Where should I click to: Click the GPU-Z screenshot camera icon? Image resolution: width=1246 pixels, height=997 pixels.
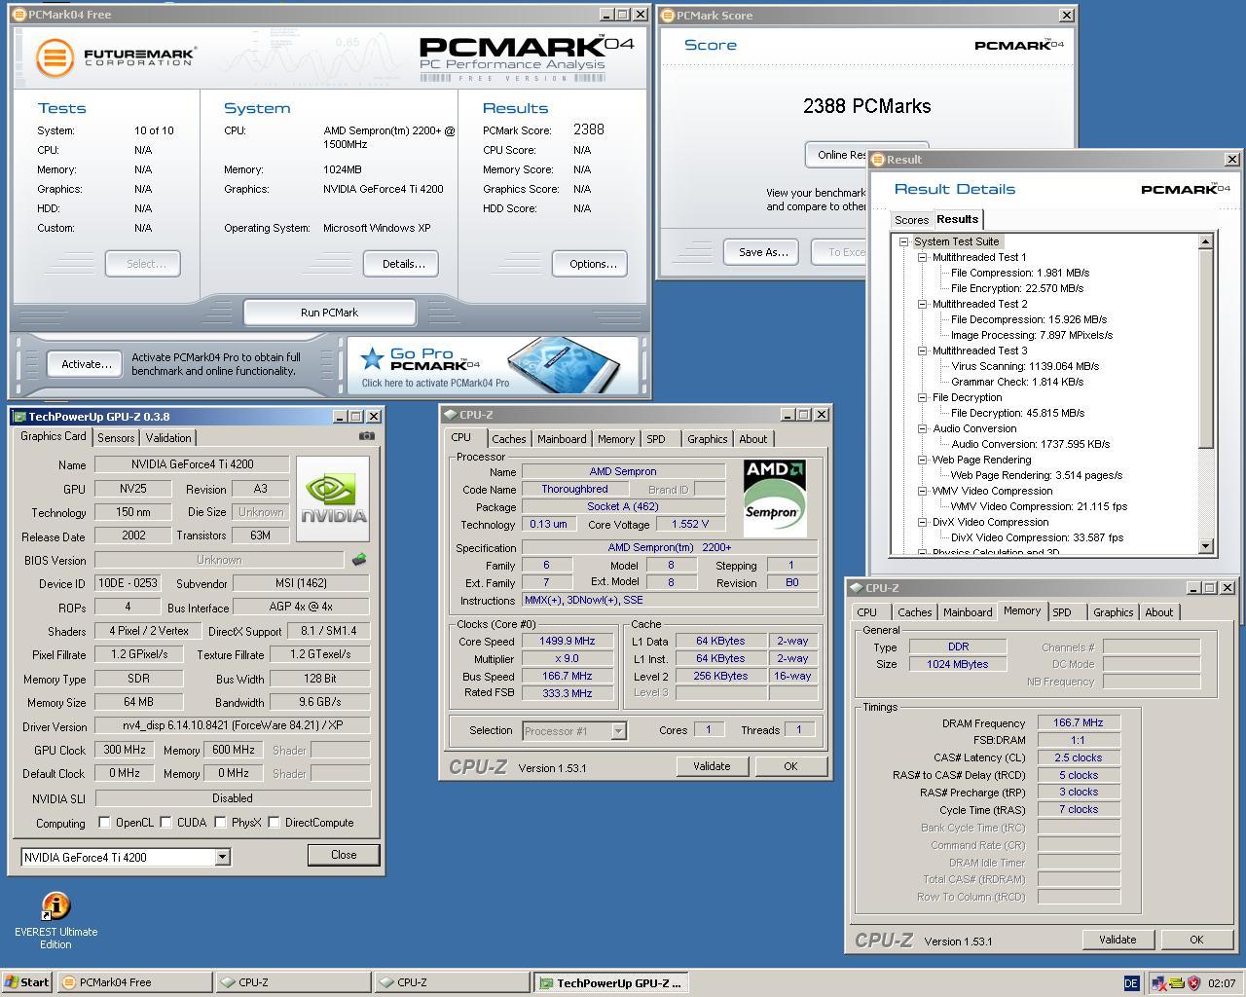tap(366, 436)
